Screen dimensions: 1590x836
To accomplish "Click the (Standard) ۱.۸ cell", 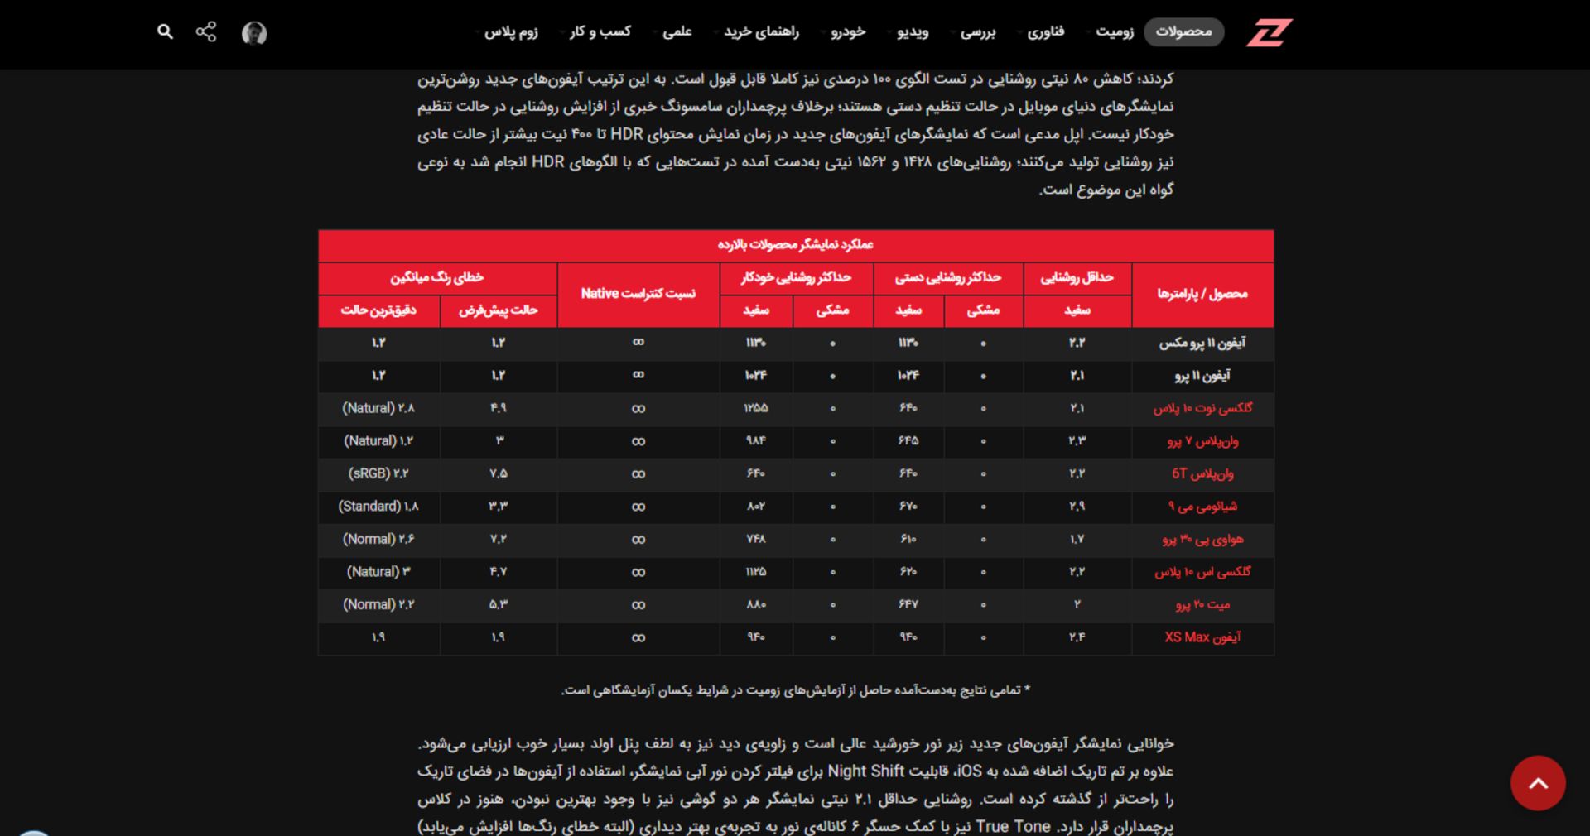I will pos(378,507).
